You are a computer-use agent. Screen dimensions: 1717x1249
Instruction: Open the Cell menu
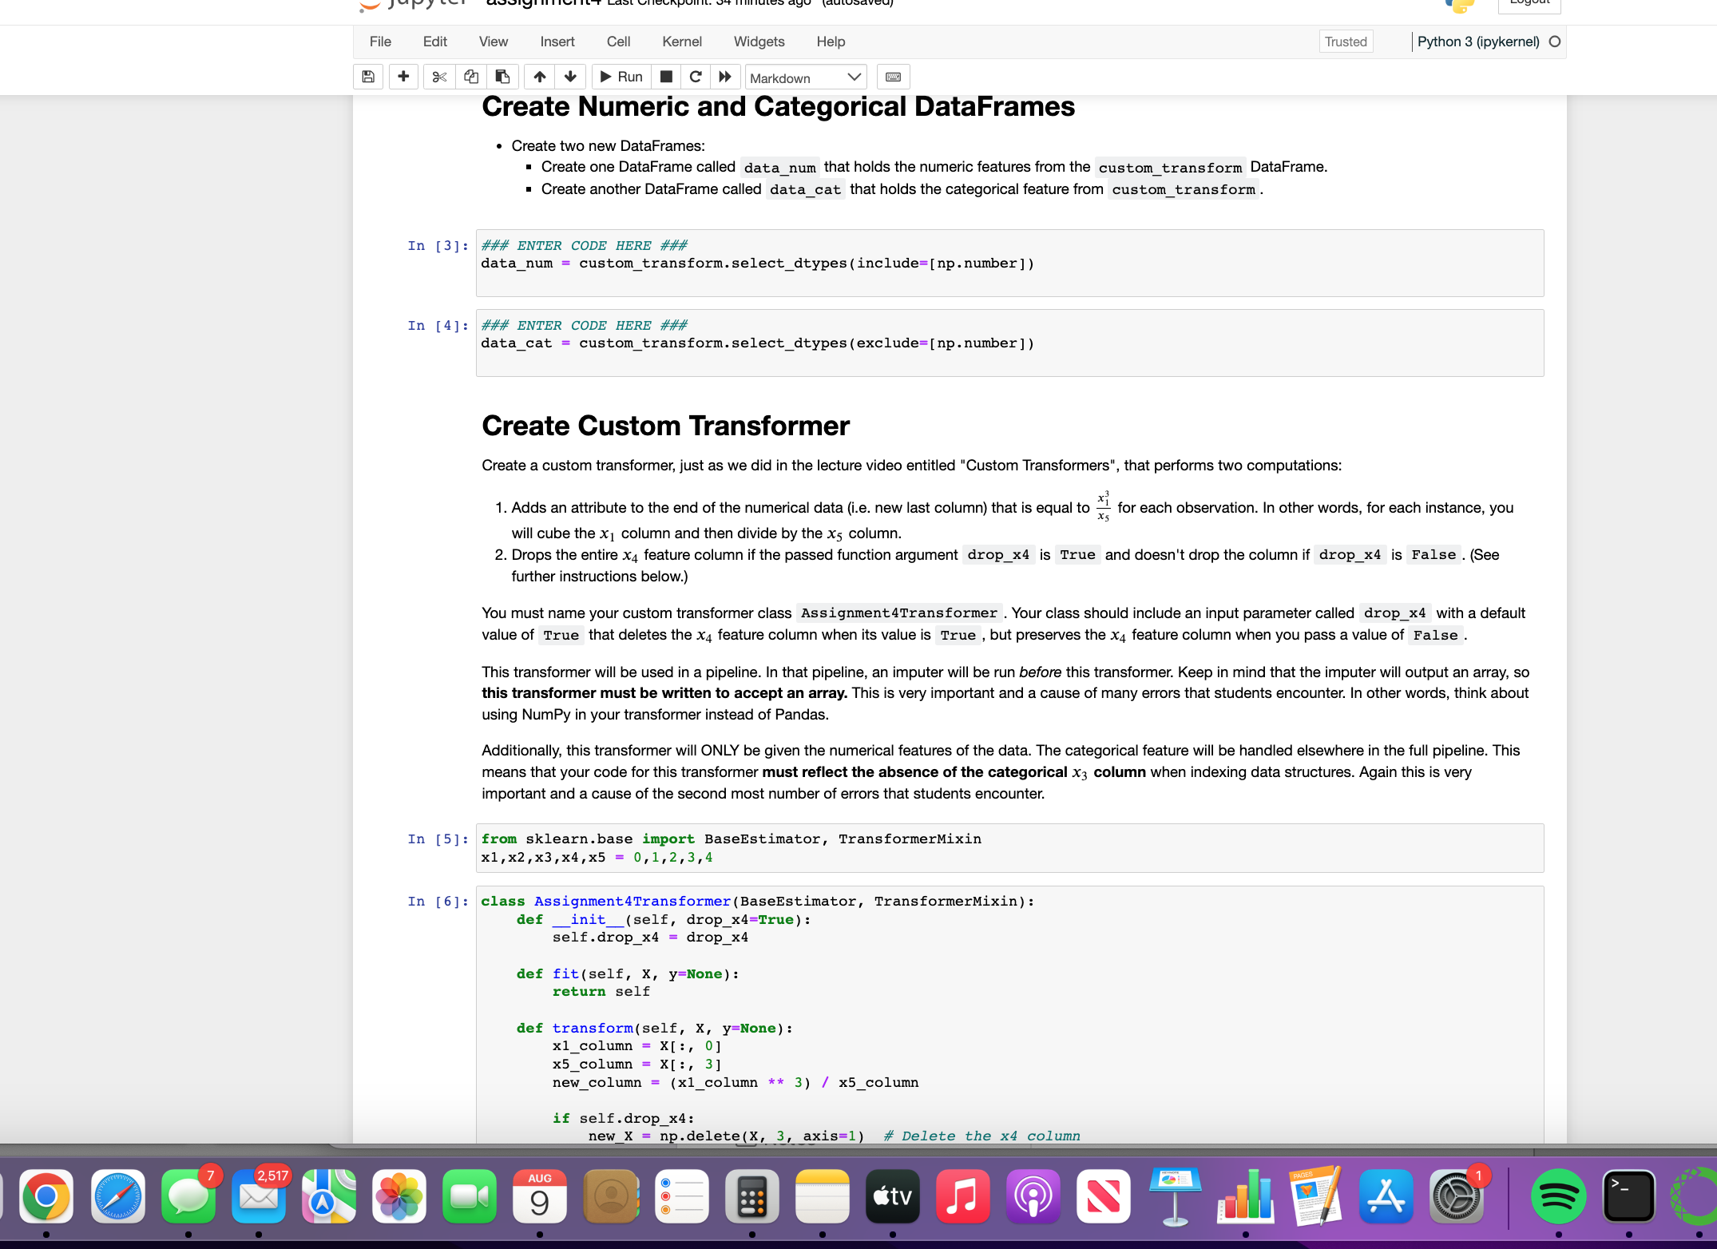tap(617, 42)
